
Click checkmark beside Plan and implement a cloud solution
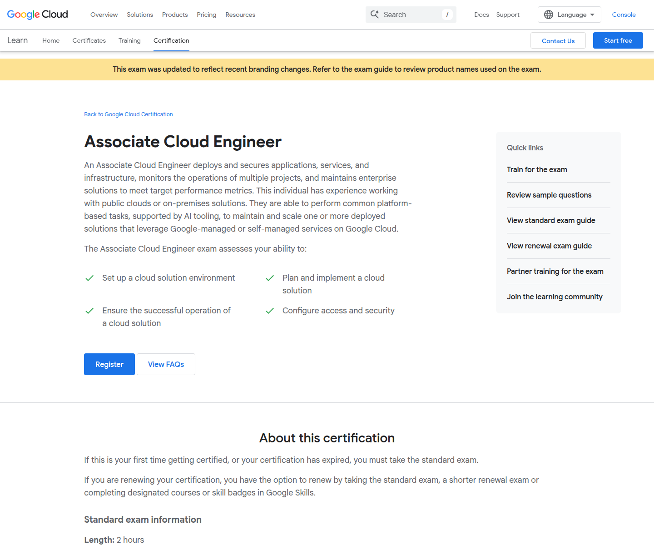point(270,278)
